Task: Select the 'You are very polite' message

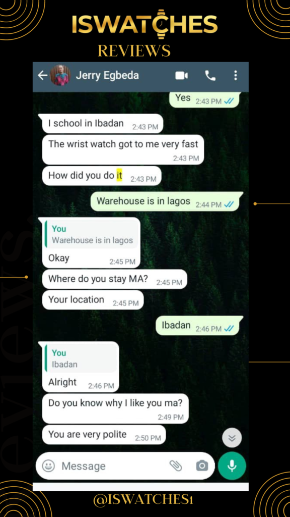Action: 104,435
